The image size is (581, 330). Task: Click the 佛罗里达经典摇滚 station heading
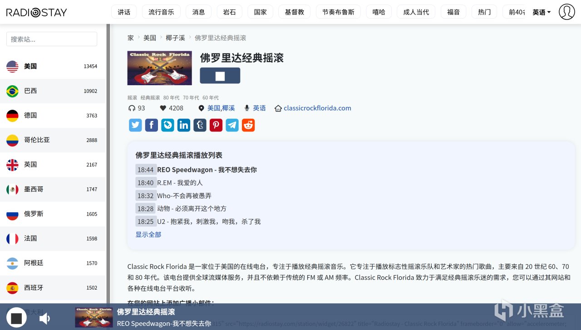click(241, 58)
